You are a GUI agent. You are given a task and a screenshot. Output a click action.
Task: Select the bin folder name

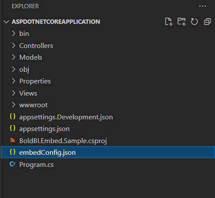coord(24,34)
